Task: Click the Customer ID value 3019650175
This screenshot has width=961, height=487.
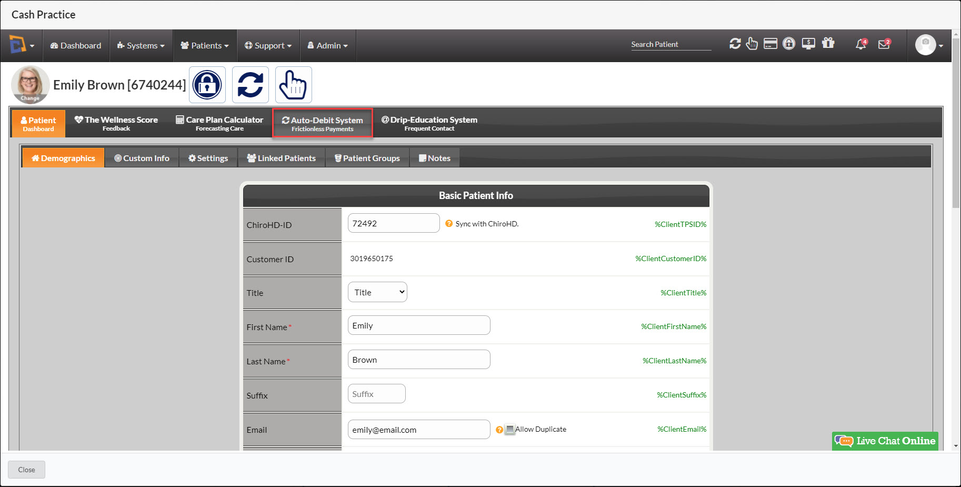Action: 372,259
